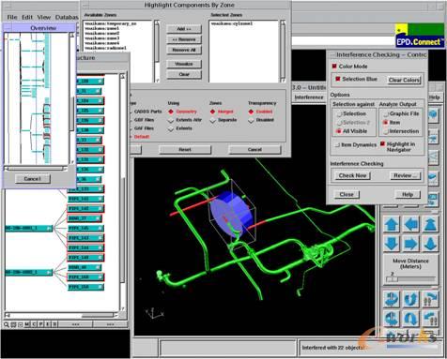Enable the Item Dynamics checkbox
This screenshot has width=447, height=359.
[337, 144]
